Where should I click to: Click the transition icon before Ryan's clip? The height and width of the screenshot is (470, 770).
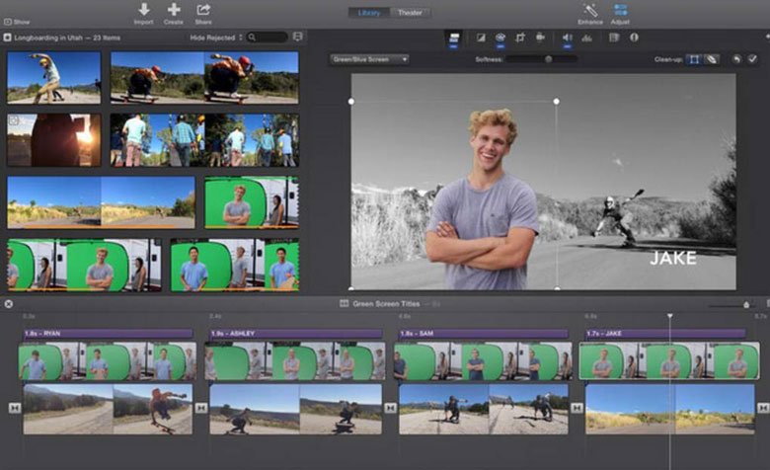15,408
